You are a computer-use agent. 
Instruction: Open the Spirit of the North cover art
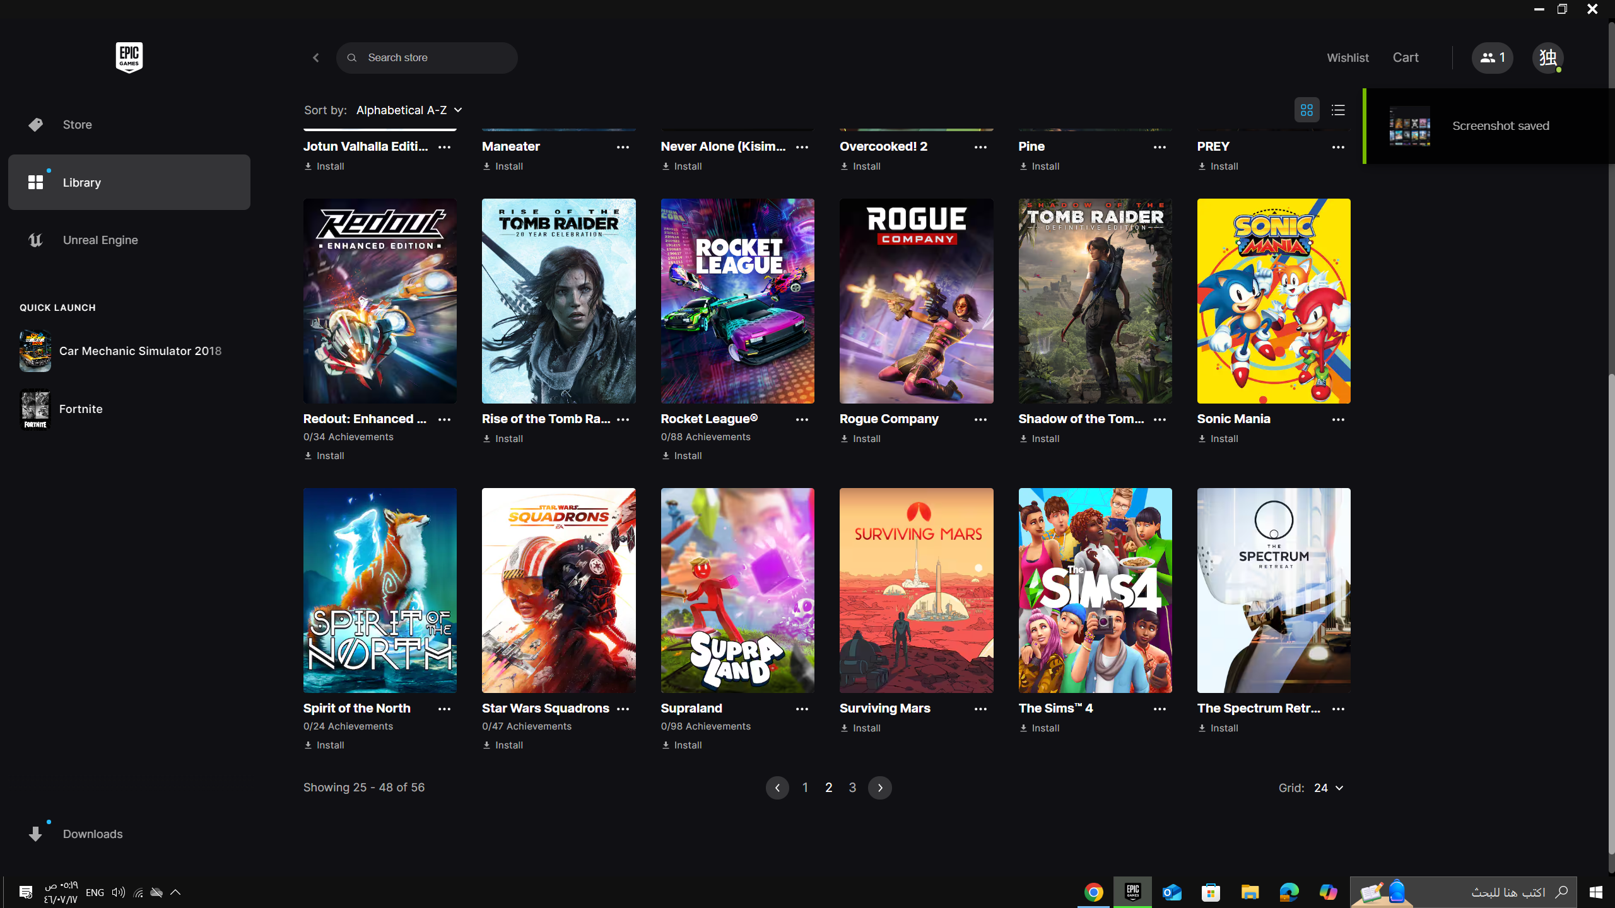click(x=380, y=590)
